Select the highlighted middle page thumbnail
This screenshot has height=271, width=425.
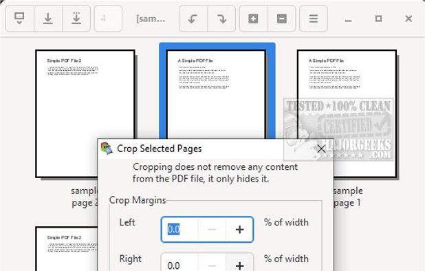click(217, 94)
